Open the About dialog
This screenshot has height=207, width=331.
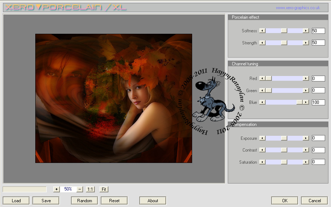152,201
